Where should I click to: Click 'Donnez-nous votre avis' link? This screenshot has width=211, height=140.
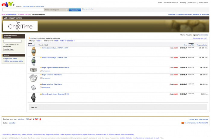pyautogui.click(x=199, y=38)
